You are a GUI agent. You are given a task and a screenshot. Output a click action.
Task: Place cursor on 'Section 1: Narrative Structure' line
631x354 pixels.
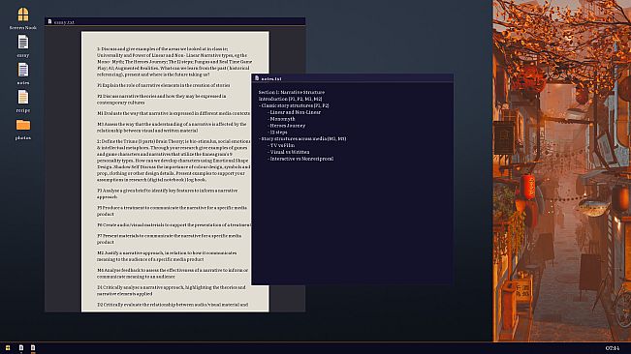292,92
